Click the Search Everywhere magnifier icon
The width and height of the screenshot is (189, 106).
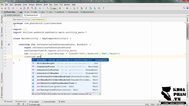pyautogui.click(x=184, y=8)
